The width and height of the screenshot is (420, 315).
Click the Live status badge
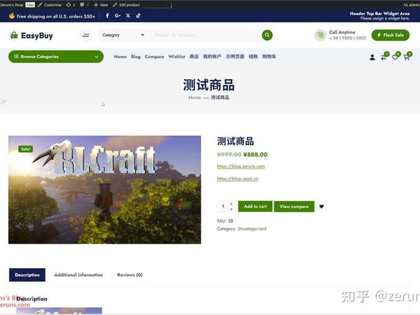(x=30, y=5)
